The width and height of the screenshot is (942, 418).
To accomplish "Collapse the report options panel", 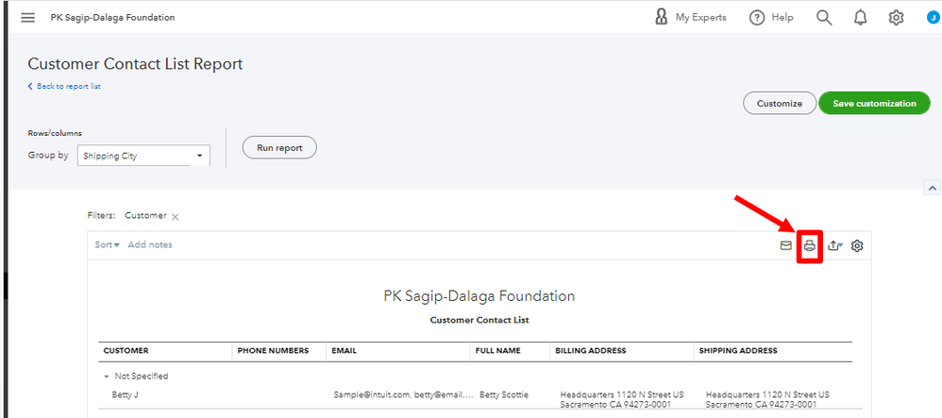I will (x=934, y=188).
